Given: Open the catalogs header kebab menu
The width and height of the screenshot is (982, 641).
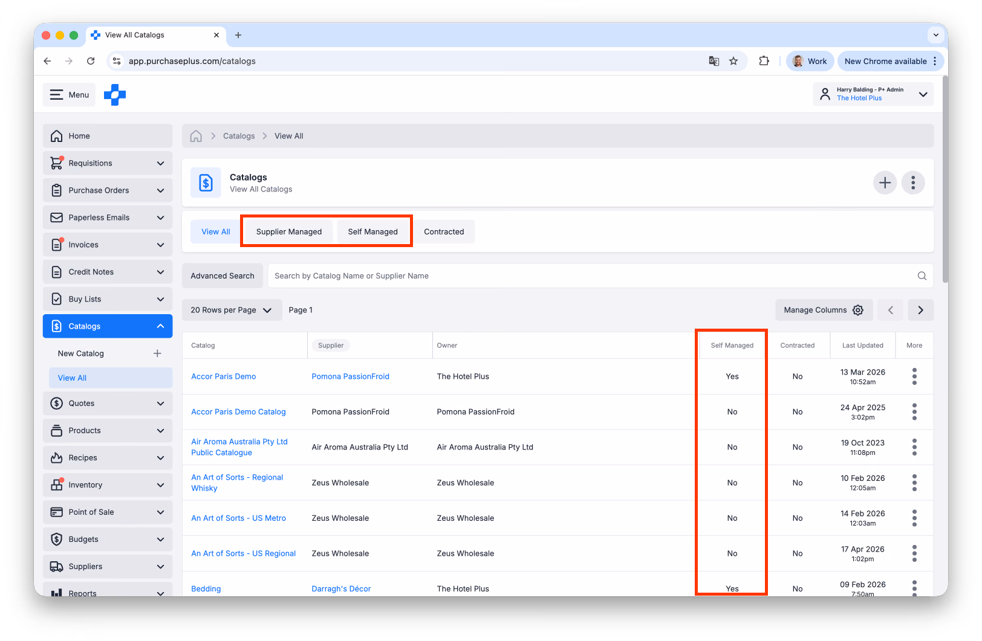Looking at the screenshot, I should point(913,182).
